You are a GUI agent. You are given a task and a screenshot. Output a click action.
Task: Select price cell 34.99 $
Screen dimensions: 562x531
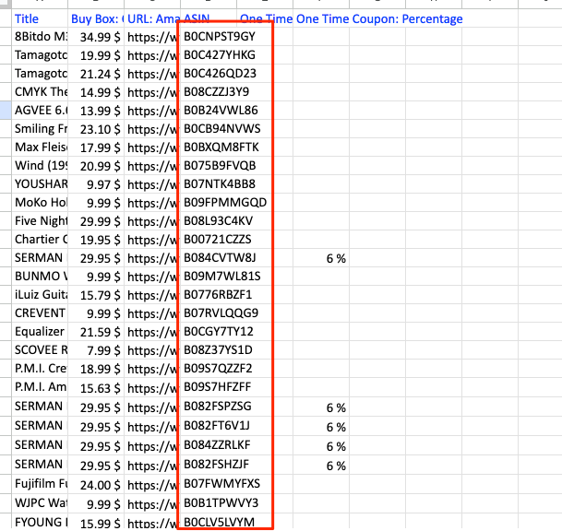coord(96,37)
